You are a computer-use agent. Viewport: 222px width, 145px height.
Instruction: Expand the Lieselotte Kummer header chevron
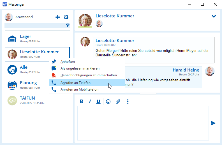pyautogui.click(x=214, y=16)
